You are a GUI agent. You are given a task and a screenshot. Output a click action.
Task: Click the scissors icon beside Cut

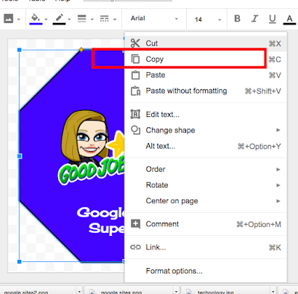point(136,43)
